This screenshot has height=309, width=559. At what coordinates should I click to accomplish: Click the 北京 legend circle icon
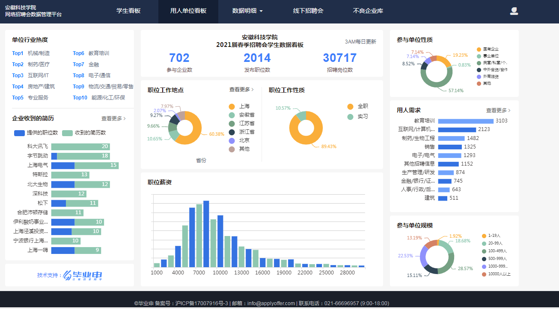(x=232, y=140)
